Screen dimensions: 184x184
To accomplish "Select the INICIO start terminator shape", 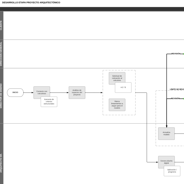I will (15, 93).
